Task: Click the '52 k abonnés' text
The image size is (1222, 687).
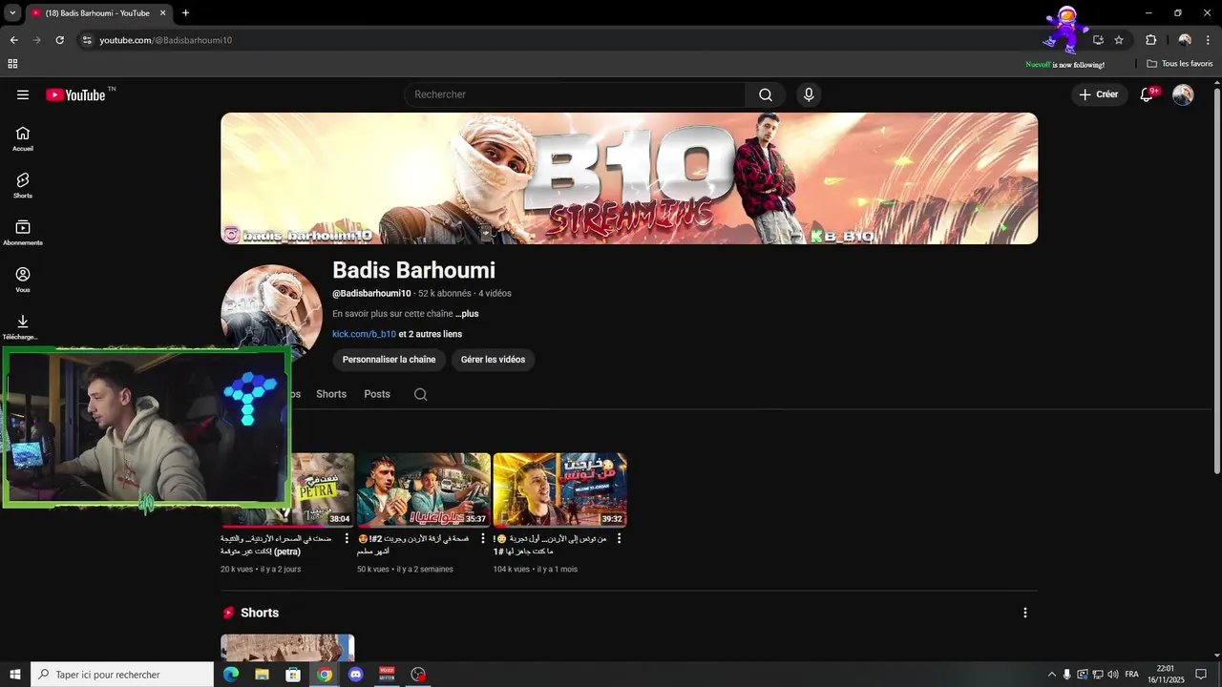Action: tap(445, 294)
